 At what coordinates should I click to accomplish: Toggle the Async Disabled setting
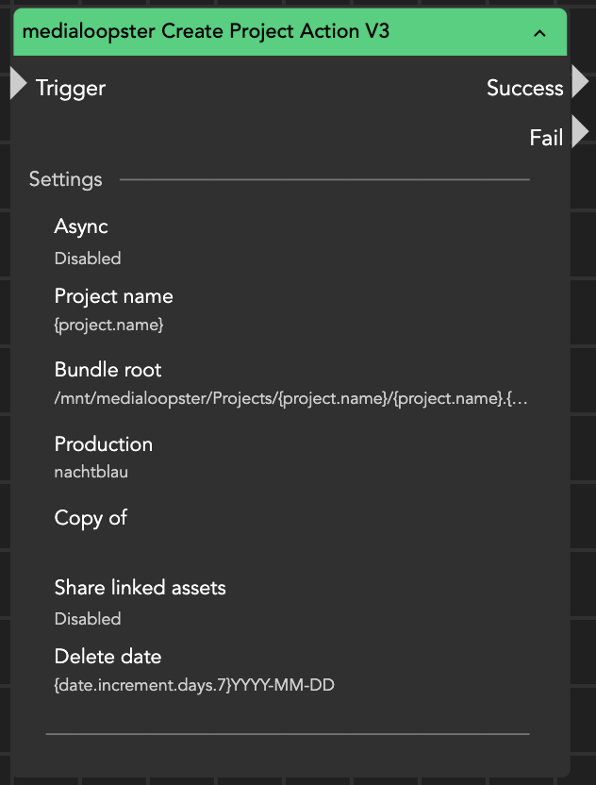[88, 259]
